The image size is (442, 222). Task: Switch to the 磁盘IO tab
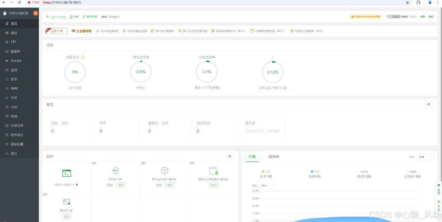coord(274,157)
